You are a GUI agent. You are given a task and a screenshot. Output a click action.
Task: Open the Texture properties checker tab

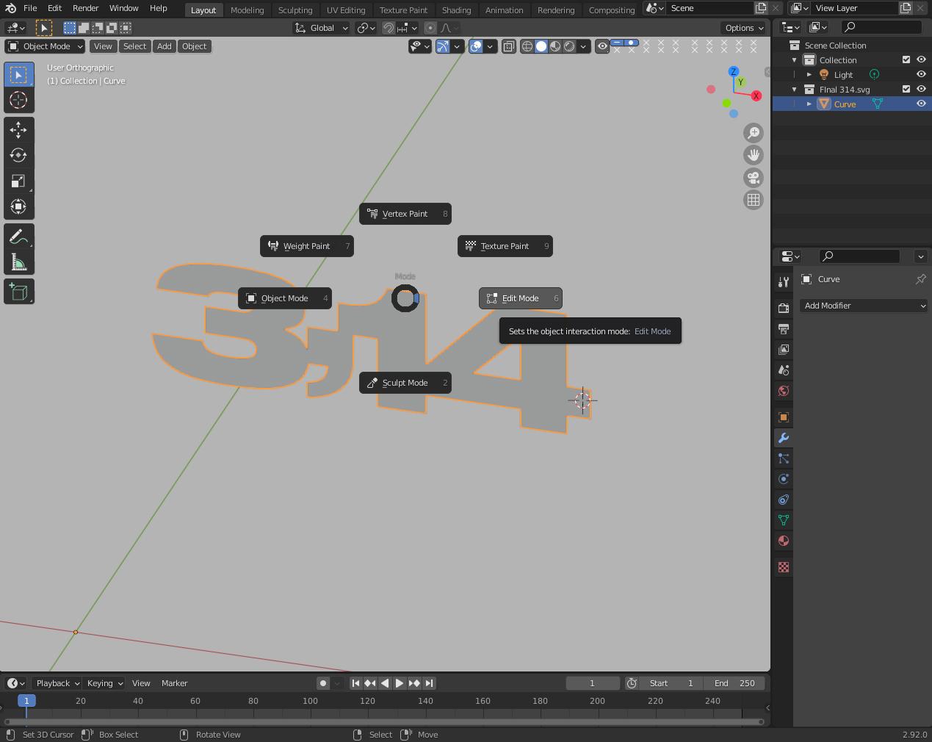[784, 567]
